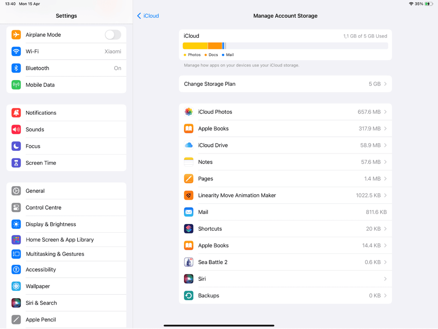This screenshot has width=438, height=329.
Task: Tap the Home Screen & App Library icon
Action: pos(16,240)
